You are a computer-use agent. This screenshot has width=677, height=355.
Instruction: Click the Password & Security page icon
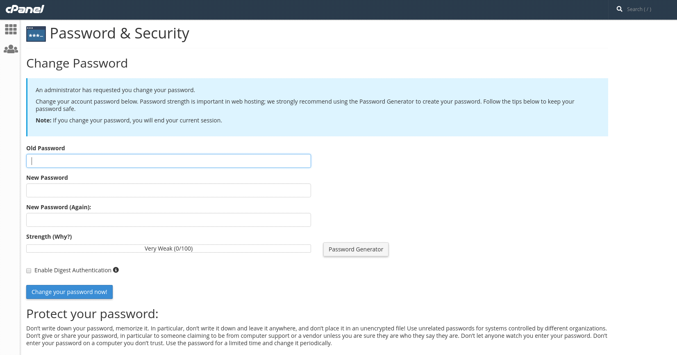pyautogui.click(x=36, y=34)
